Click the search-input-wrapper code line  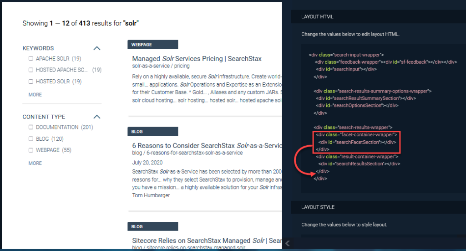(346, 55)
